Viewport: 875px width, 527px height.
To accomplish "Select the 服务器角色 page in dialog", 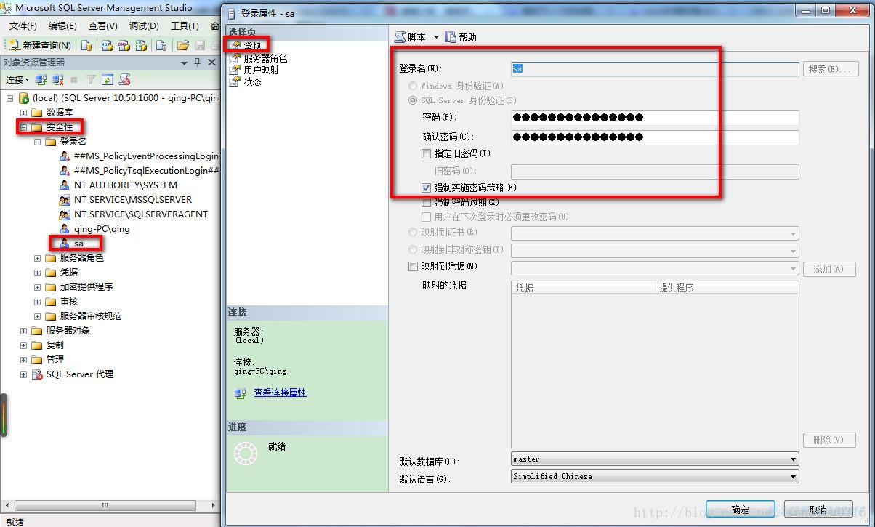I will coord(259,58).
